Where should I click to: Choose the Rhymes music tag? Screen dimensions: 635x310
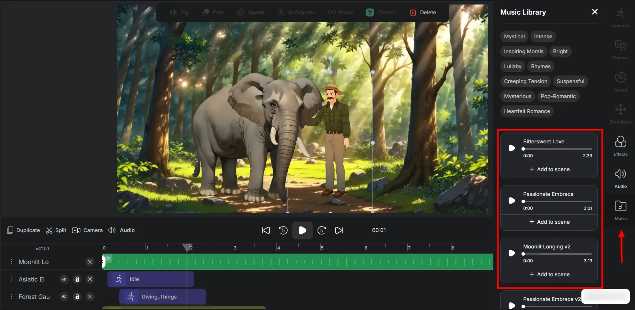click(x=541, y=66)
